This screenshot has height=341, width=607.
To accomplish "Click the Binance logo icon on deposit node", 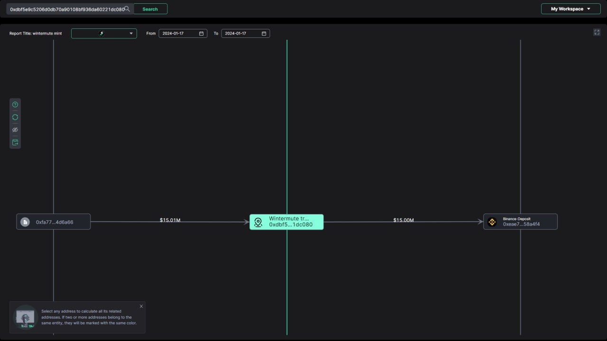I will point(492,222).
